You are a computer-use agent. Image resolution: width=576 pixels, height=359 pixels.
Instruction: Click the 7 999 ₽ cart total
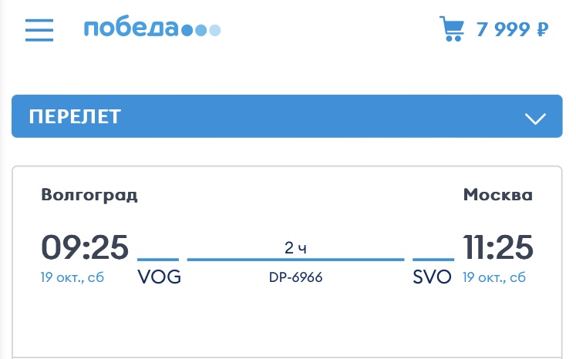tap(513, 30)
